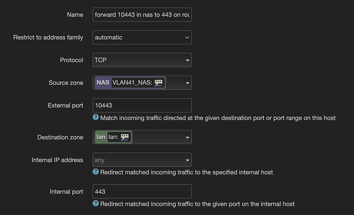This screenshot has width=354, height=215.
Task: Click the help icon under Internal IP address
Action: coord(96,171)
